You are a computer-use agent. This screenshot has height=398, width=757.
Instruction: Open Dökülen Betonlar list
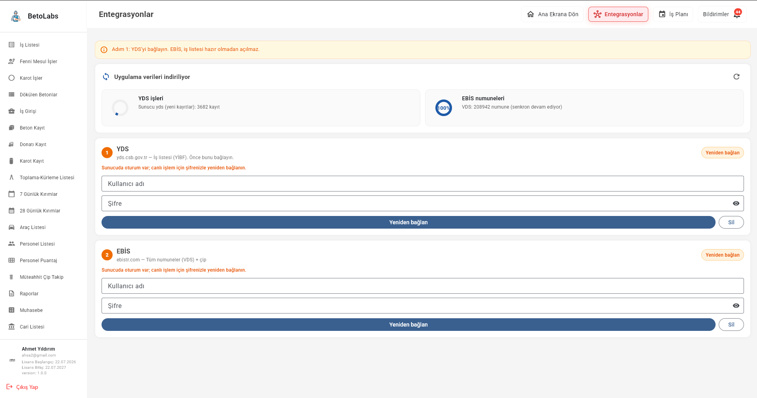click(x=43, y=95)
